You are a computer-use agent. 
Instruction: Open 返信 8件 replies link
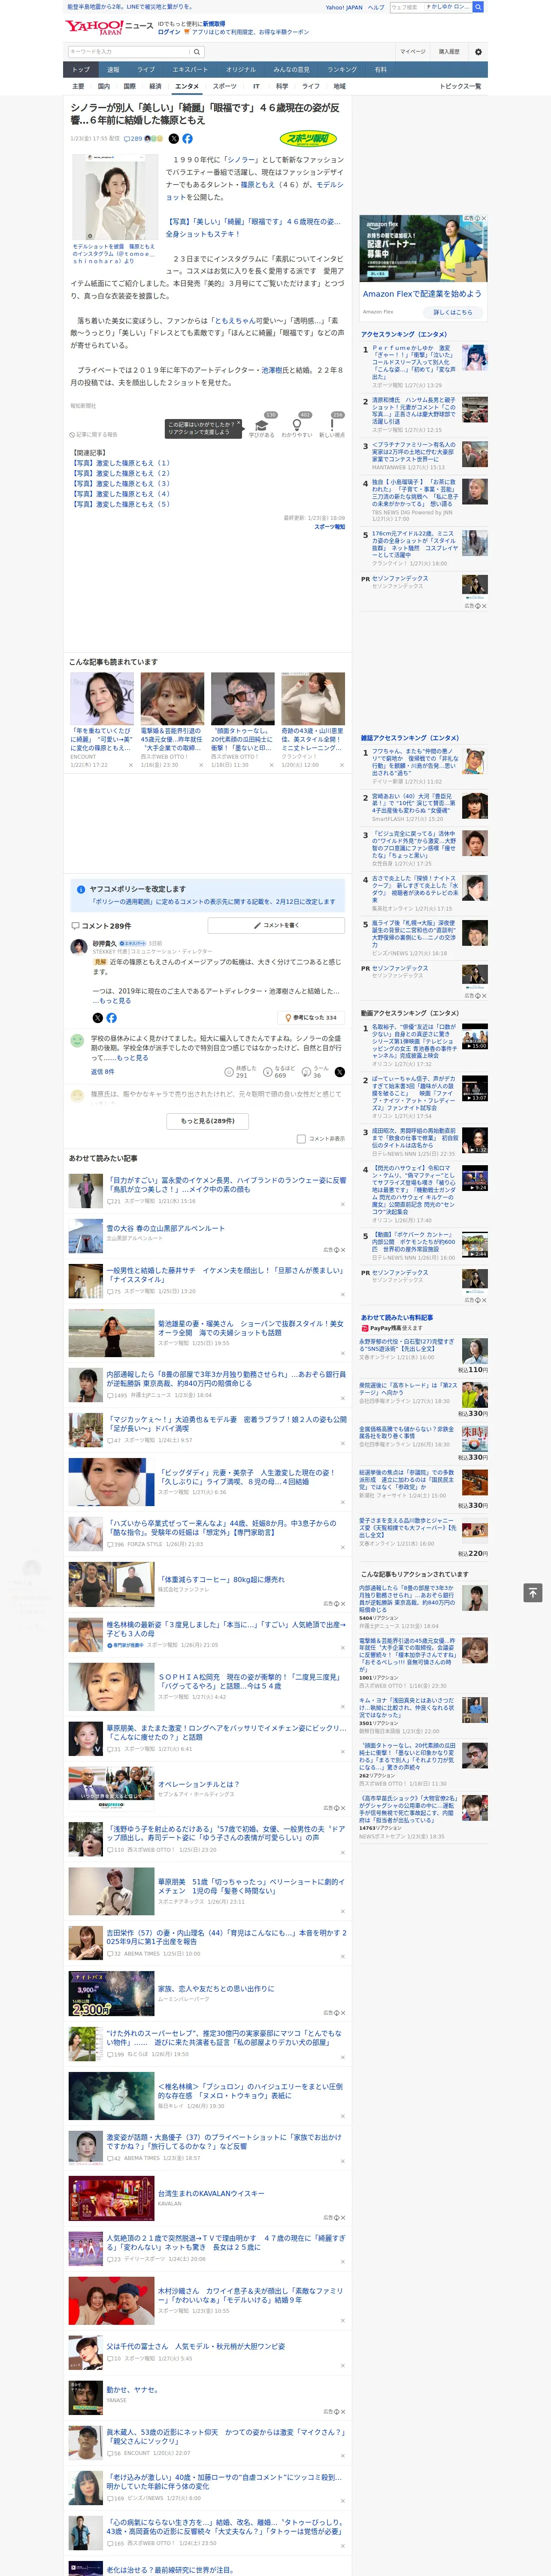(102, 1071)
